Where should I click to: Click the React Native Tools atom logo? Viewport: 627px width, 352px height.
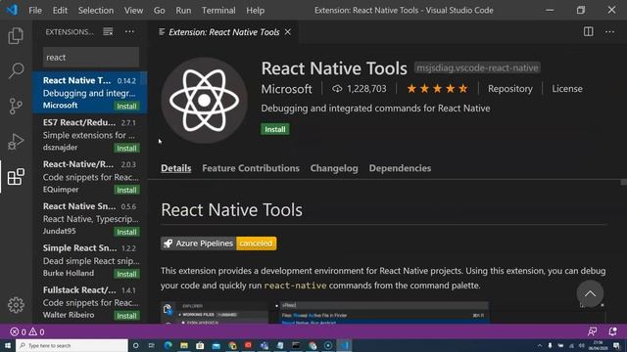tap(205, 100)
